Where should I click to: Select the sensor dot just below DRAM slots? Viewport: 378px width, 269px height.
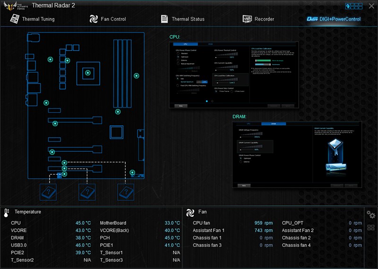tap(118, 112)
